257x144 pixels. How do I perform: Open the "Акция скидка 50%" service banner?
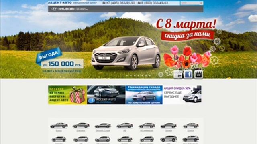tap(182, 95)
